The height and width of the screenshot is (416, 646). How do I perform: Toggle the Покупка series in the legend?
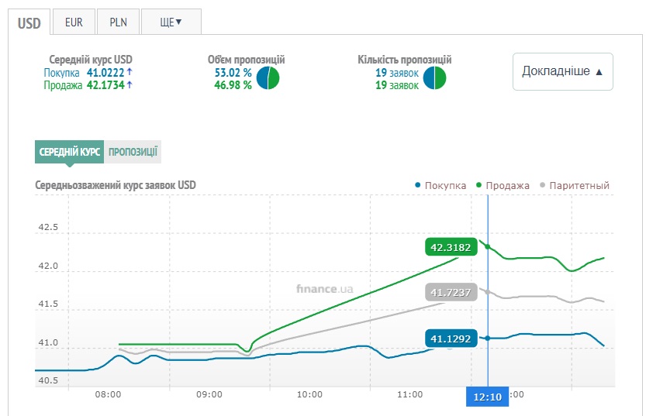pyautogui.click(x=440, y=185)
